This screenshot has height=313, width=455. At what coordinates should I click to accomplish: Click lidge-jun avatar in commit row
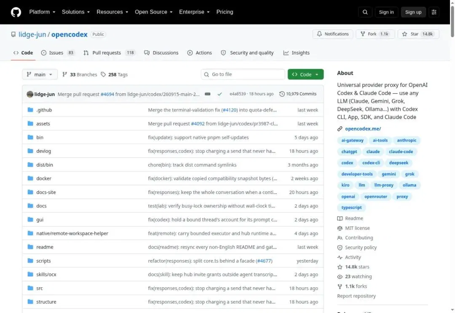tap(30, 94)
